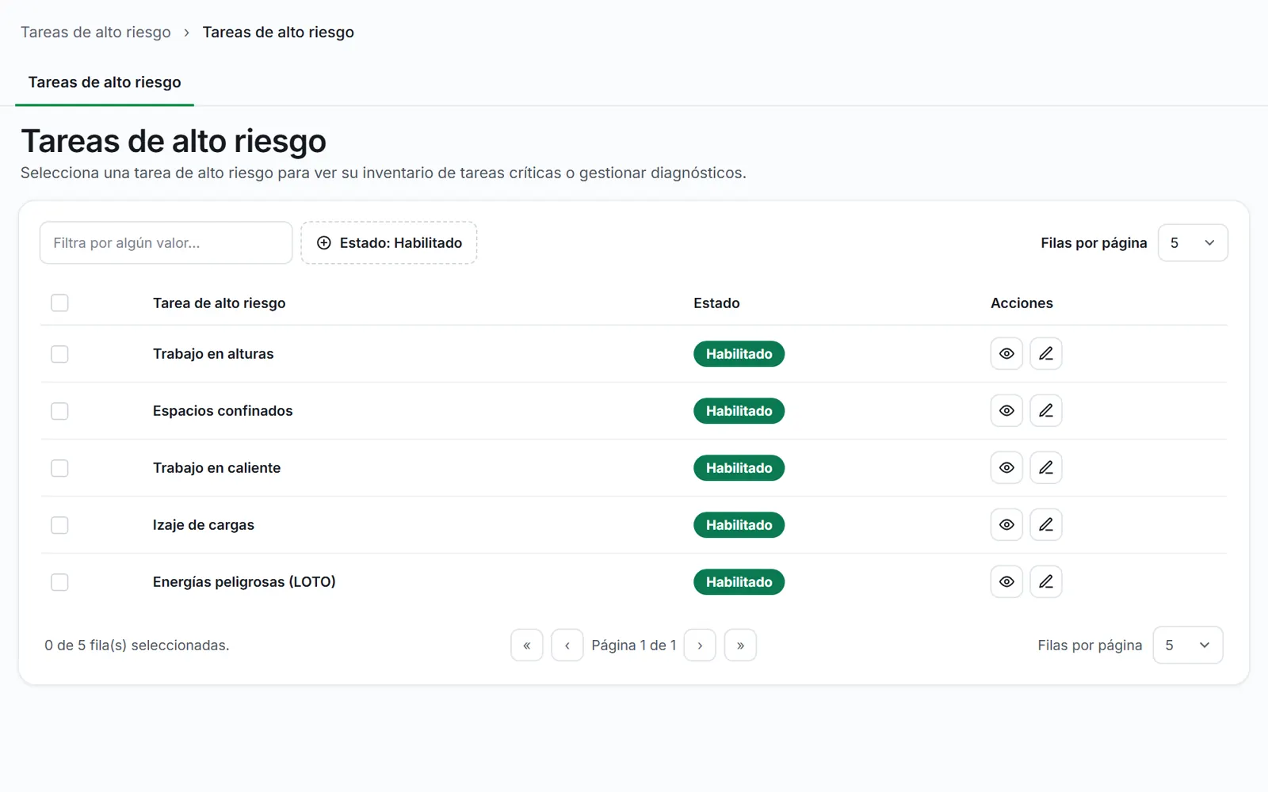Click the Energías peligrosas (LOTO) task name
This screenshot has height=792, width=1268.
click(x=244, y=582)
